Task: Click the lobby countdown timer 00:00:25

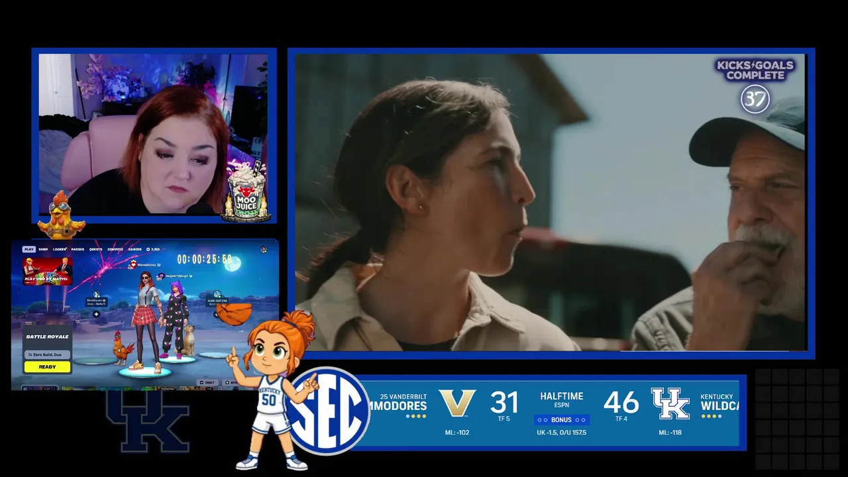Action: 205,259
